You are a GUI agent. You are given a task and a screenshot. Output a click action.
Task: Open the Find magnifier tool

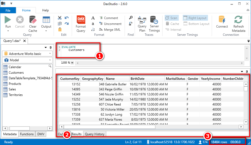[131, 18]
